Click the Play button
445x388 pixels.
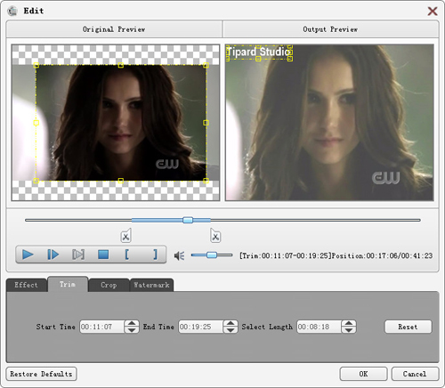tap(28, 255)
